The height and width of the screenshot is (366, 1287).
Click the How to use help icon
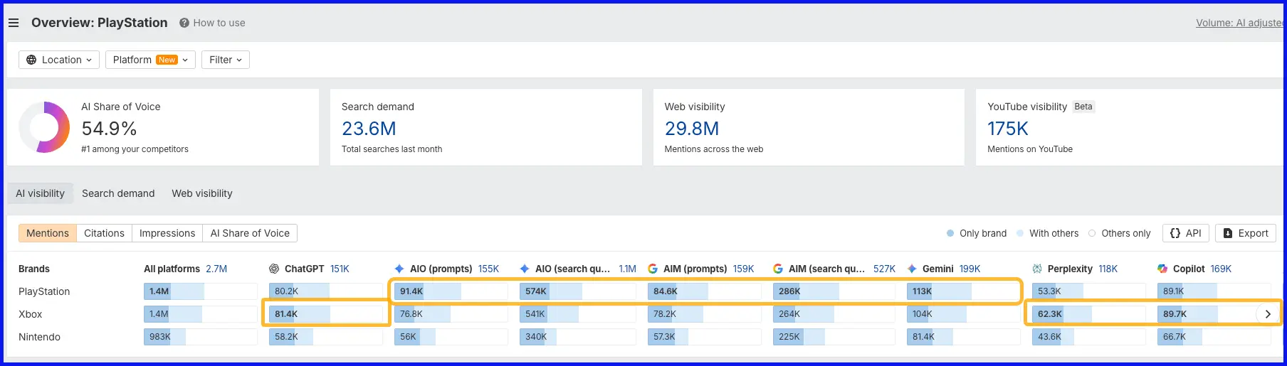click(x=184, y=23)
